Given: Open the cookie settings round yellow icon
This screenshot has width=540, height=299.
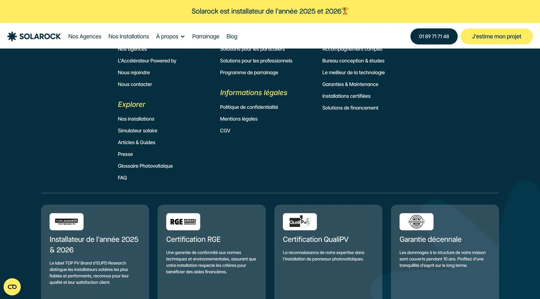Looking at the screenshot, I should pyautogui.click(x=12, y=287).
